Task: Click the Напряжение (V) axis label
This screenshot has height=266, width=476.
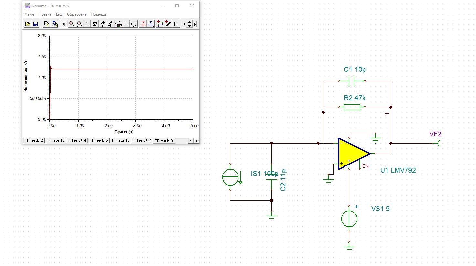Action: coord(26,77)
